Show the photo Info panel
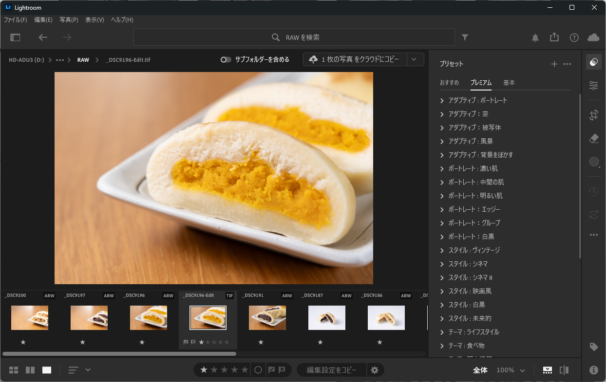 [593, 370]
